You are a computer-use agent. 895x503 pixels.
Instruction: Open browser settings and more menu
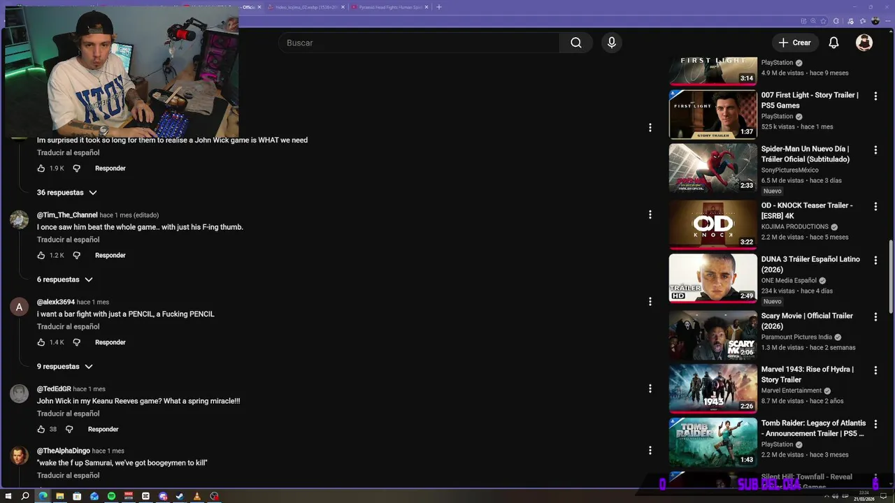coord(887,21)
